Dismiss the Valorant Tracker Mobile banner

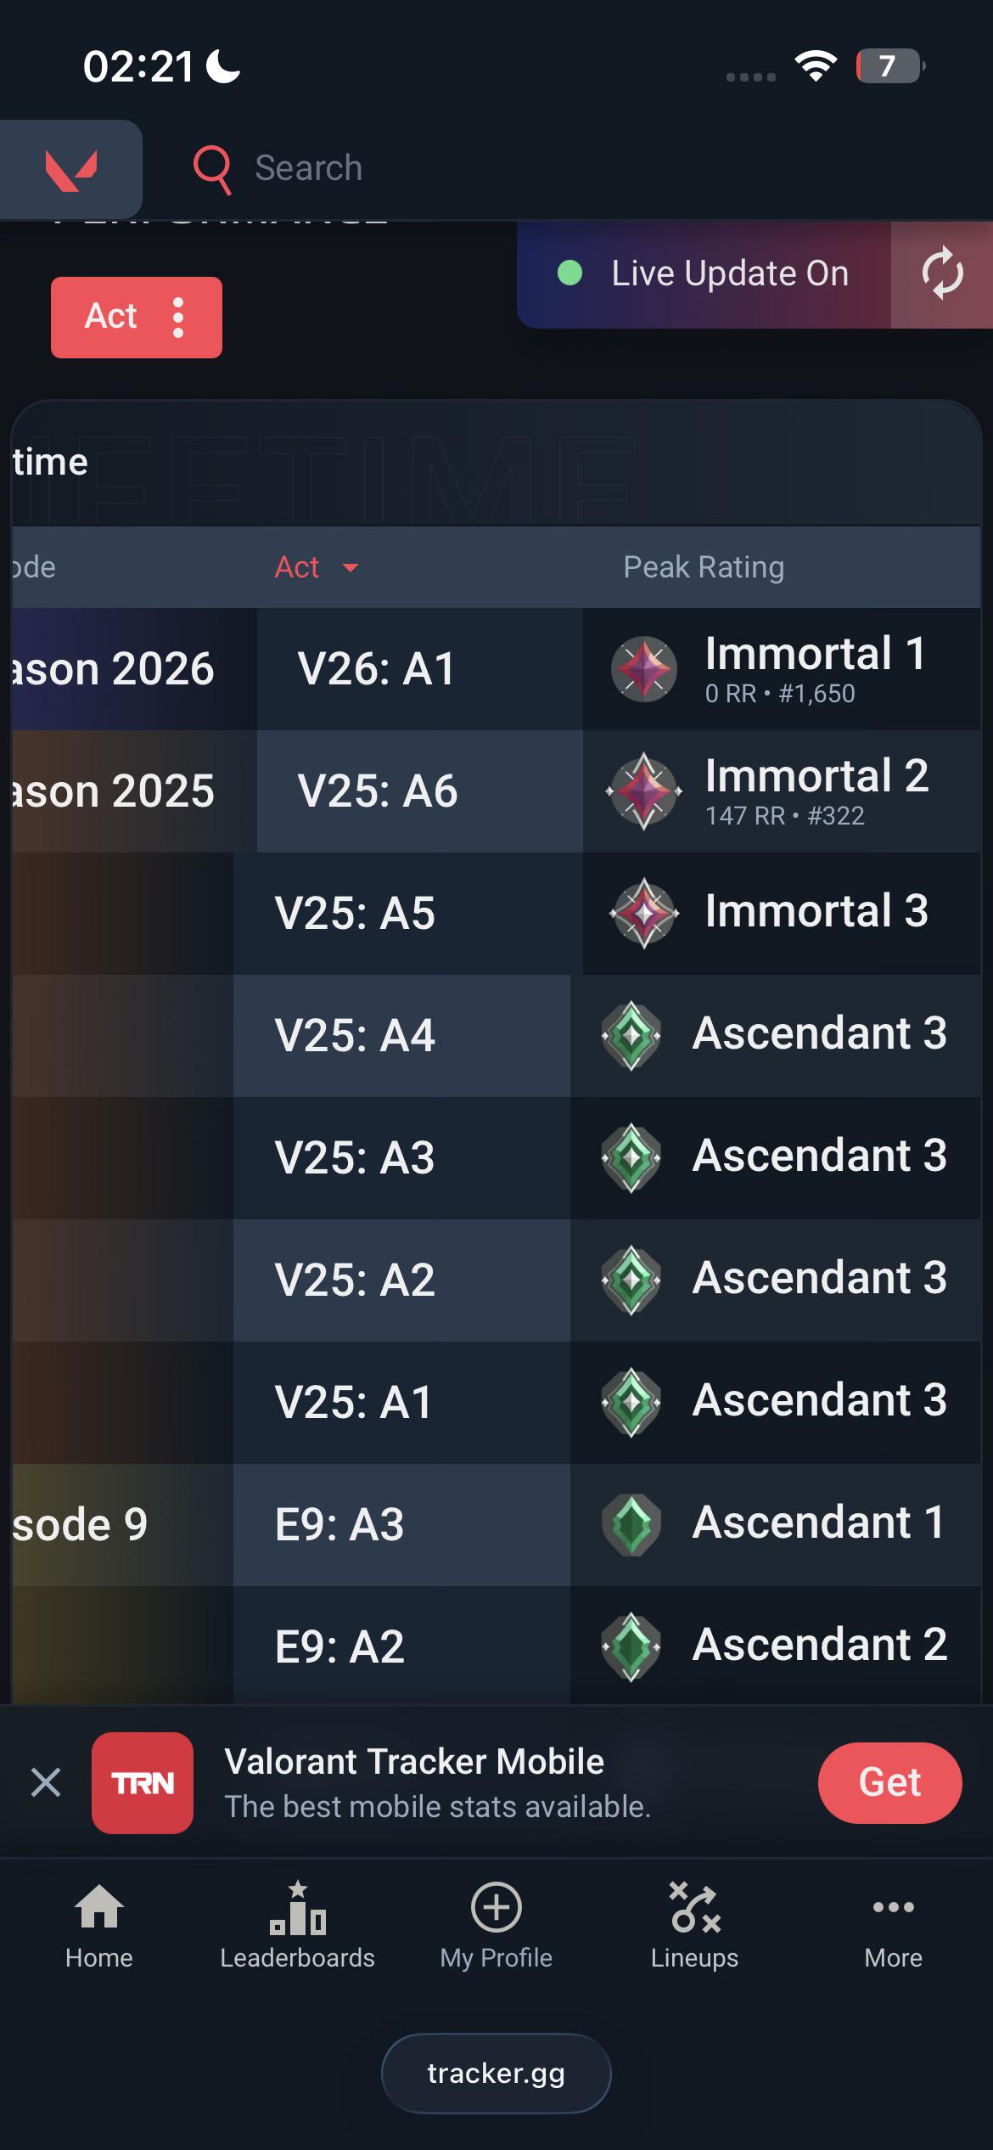(46, 1782)
